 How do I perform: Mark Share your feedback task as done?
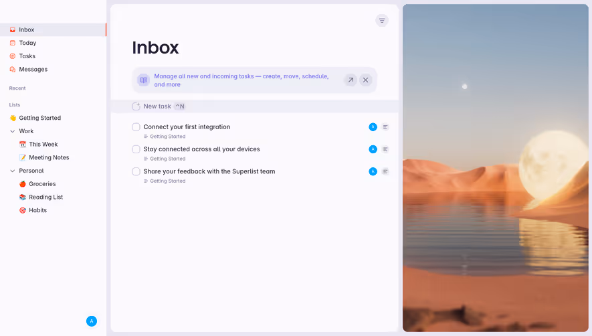[x=136, y=171]
